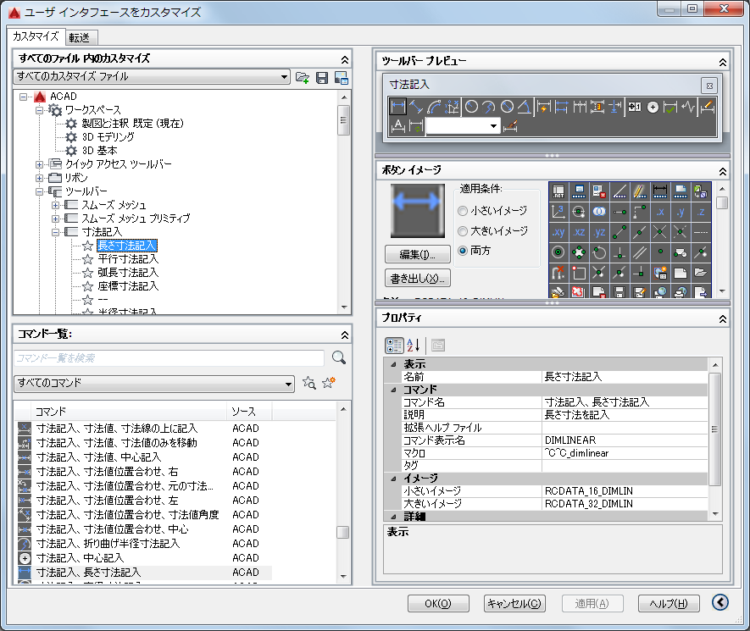
Task: Click the 名前 property value field
Action: tap(625, 377)
